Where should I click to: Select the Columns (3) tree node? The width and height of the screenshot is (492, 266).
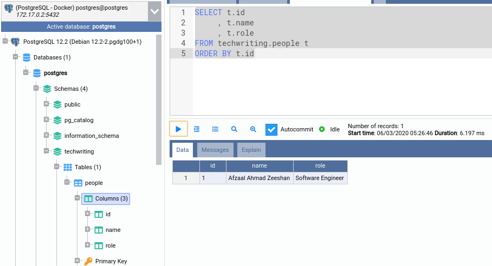point(111,198)
